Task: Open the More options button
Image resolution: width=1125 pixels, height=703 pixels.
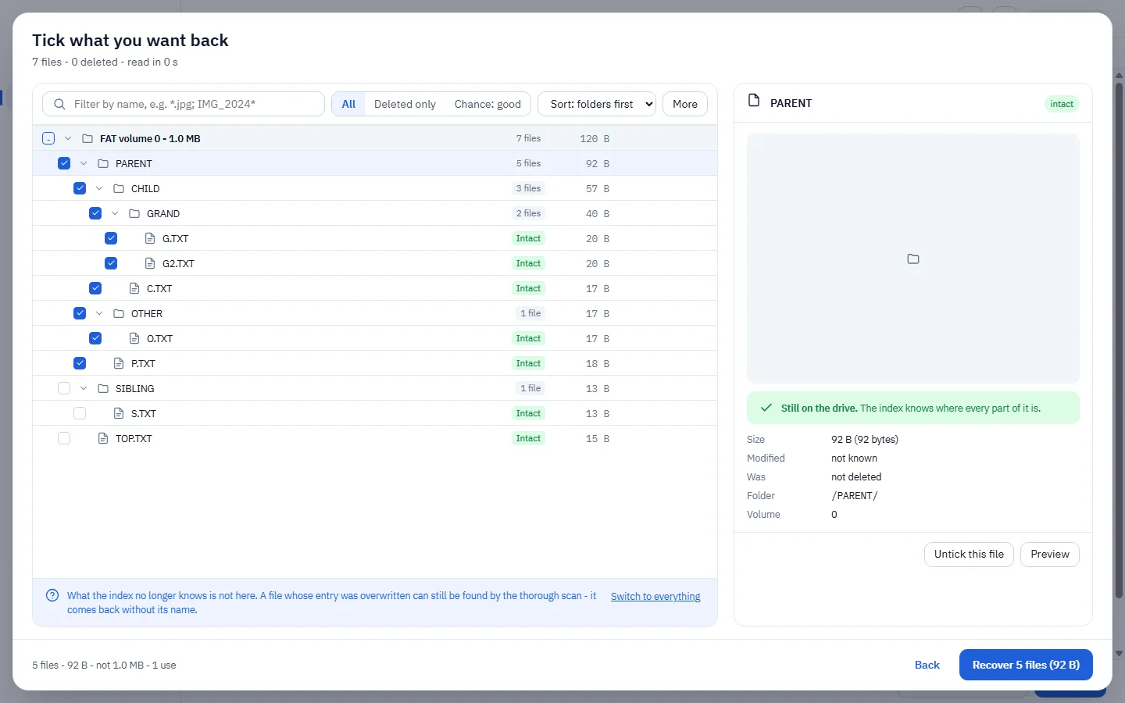Action: [685, 104]
